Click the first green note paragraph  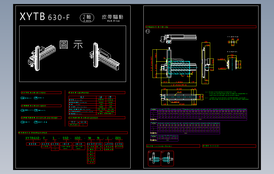click(226, 94)
